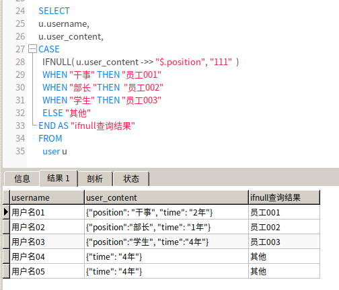Viewport: 339px width, 290px height.
Task: Click the username column header
Action: click(x=47, y=197)
